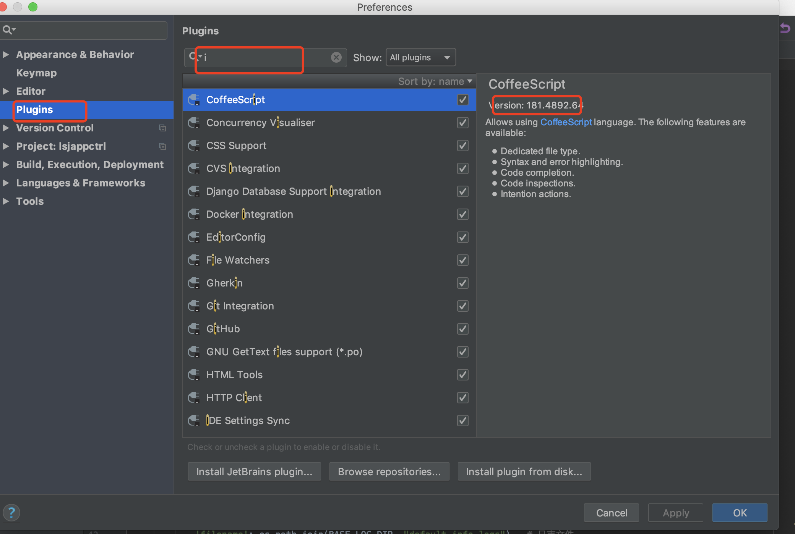The width and height of the screenshot is (795, 534).
Task: Click the EditorConfig plugin icon
Action: (x=194, y=237)
